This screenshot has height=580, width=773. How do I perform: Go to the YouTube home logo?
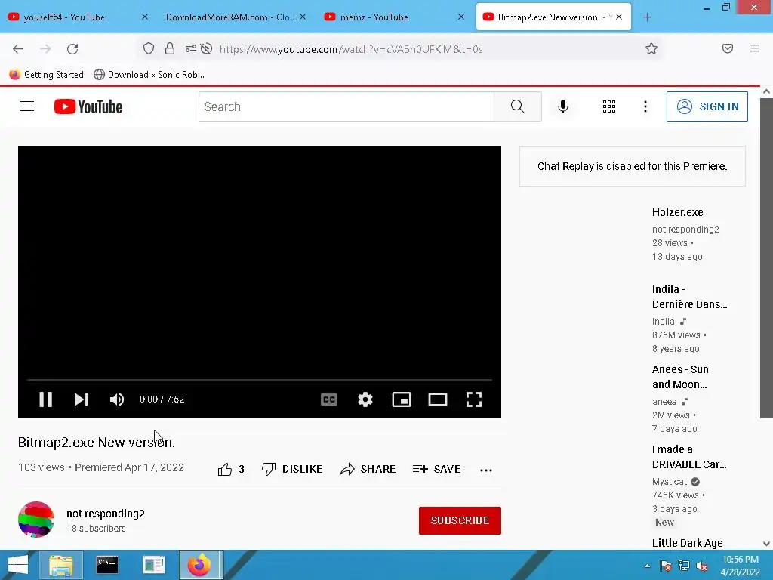point(88,106)
